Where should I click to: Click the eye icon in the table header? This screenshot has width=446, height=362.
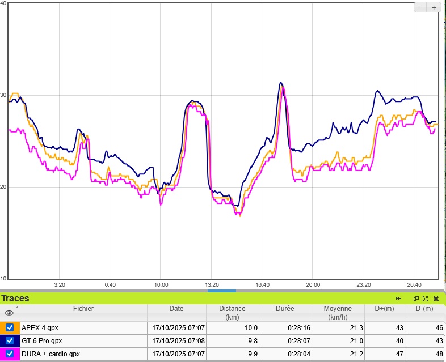(9, 313)
